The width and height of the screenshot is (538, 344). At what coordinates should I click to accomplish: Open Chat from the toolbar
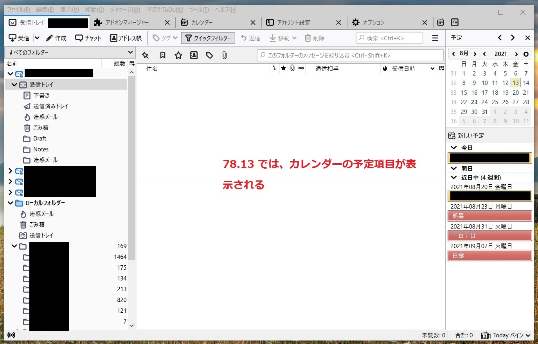[88, 38]
